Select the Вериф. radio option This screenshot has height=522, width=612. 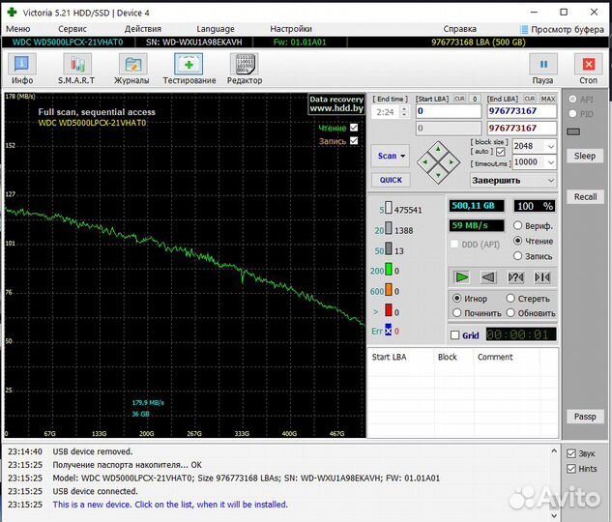tap(519, 225)
